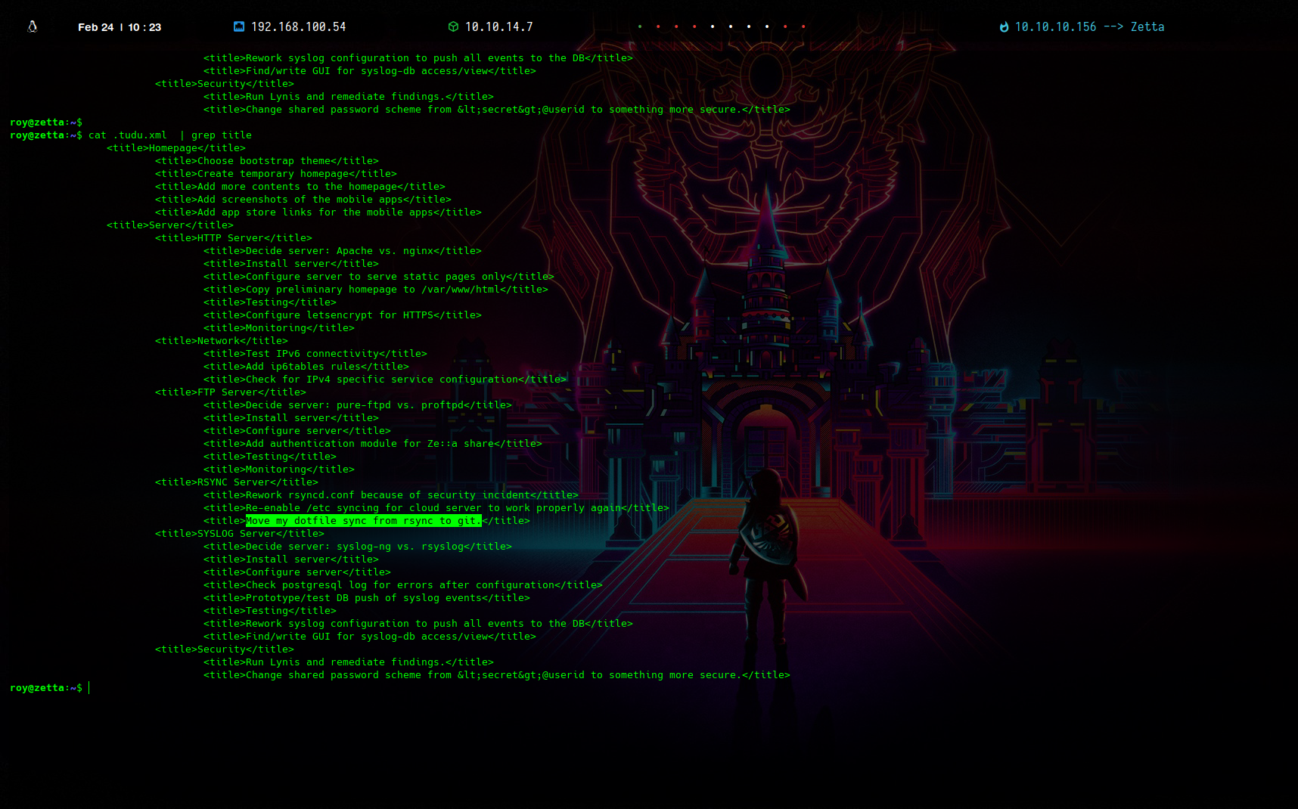Click 'Check postgresql log for errors after configuration' line
Image resolution: width=1298 pixels, height=809 pixels.
pyautogui.click(x=403, y=585)
